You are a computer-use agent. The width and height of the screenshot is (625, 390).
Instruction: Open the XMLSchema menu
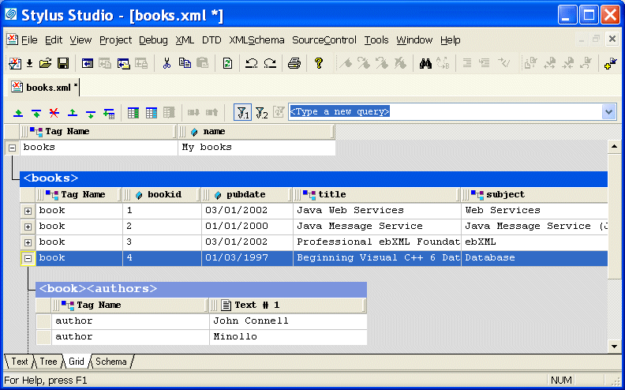(x=257, y=40)
